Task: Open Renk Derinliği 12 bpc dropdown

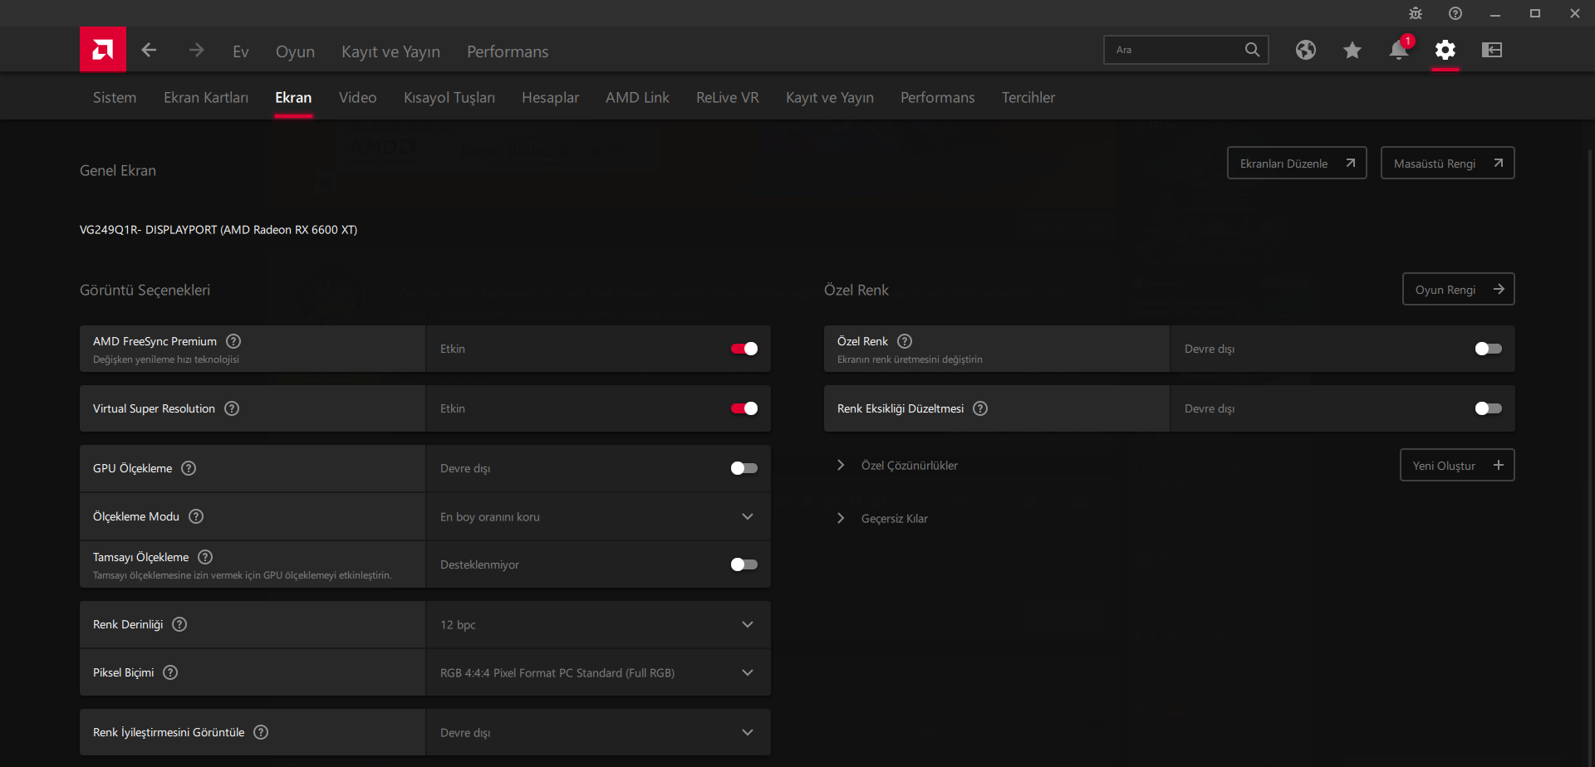Action: click(x=598, y=624)
